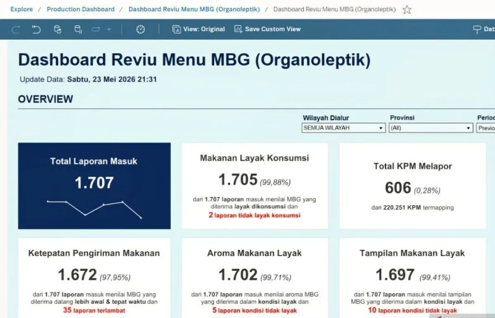Open Production Dashboard breadcrumb
The image size is (495, 318).
[x=80, y=9]
